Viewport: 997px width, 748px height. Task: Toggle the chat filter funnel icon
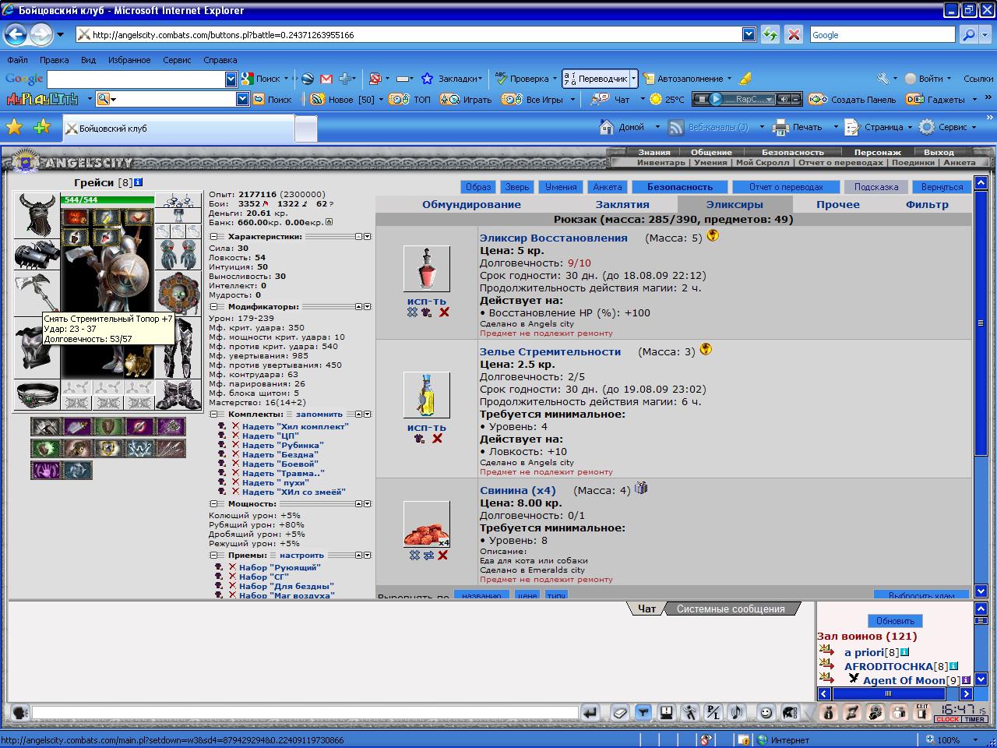tap(643, 712)
